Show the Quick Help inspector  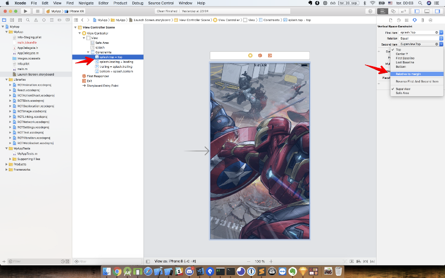(x=399, y=20)
